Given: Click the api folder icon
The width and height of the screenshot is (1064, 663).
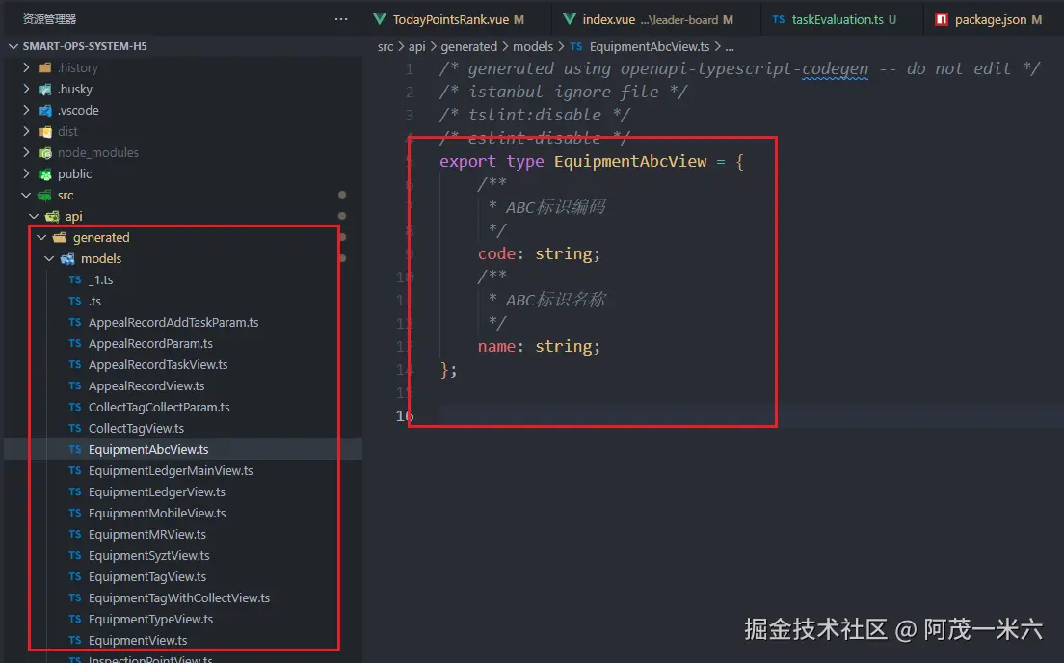Looking at the screenshot, I should [x=52, y=217].
